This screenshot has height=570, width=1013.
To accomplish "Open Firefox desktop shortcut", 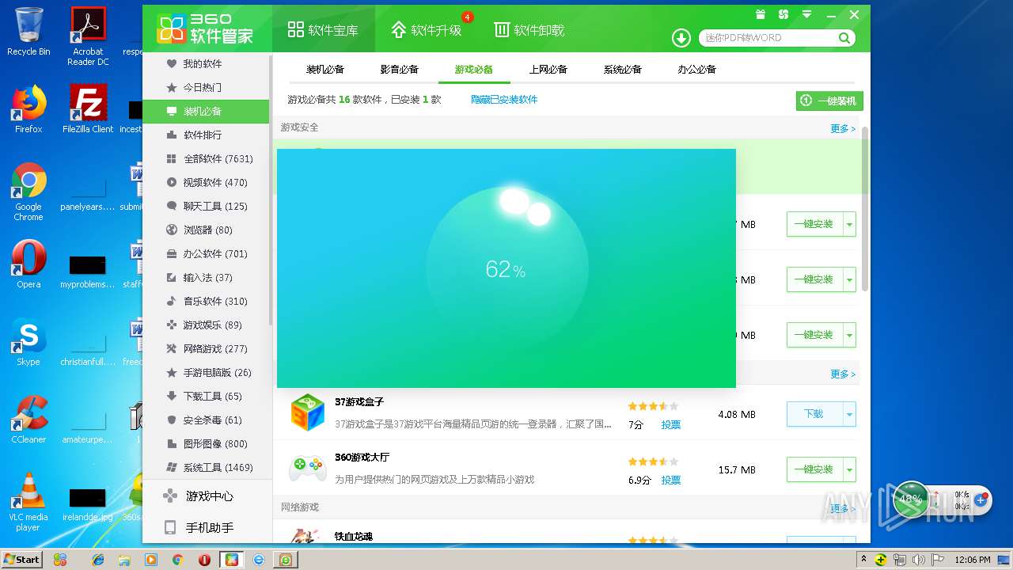I will tap(28, 110).
